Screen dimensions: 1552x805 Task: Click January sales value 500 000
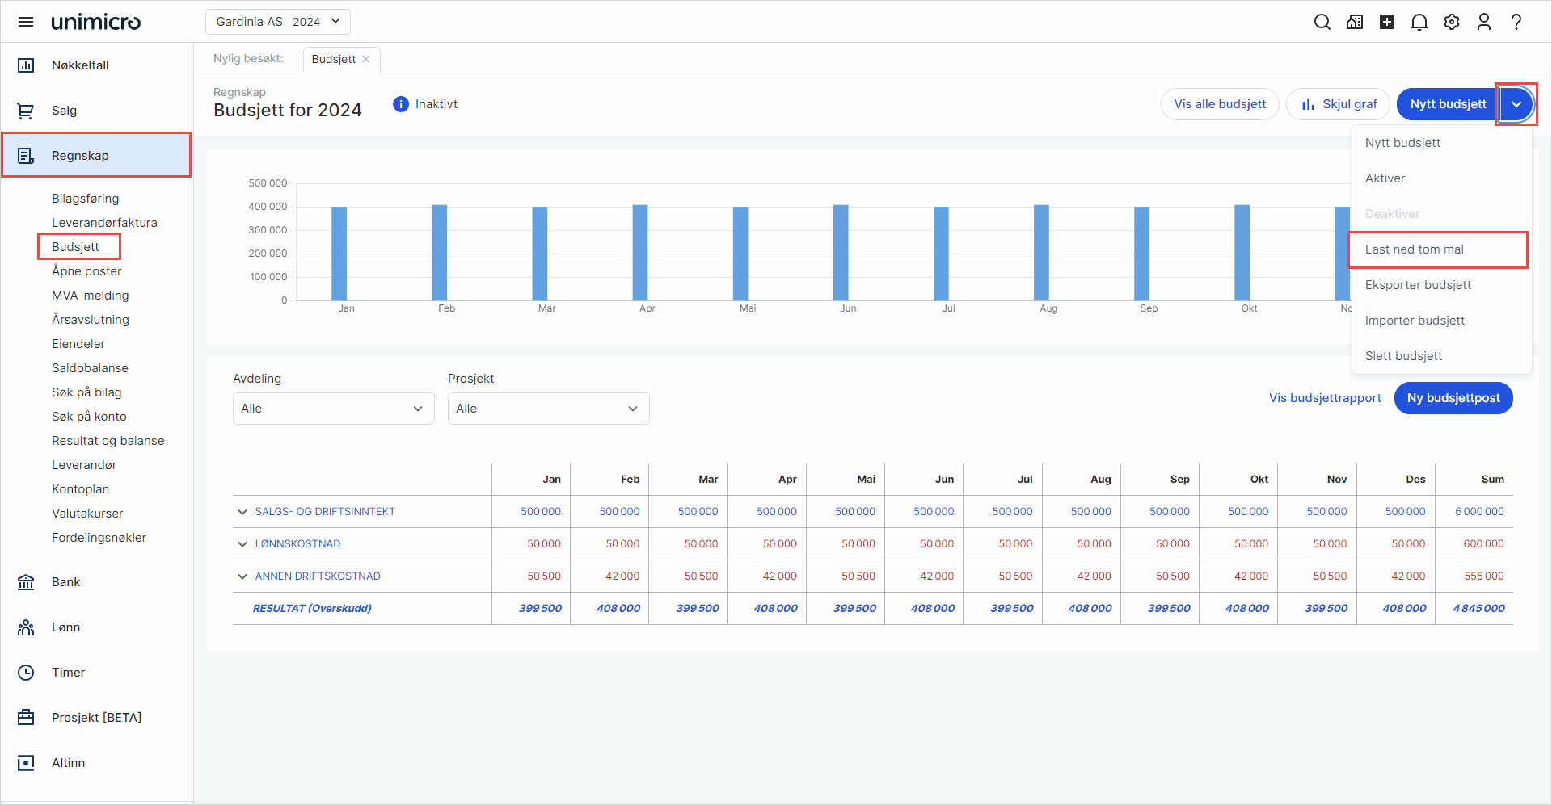tap(540, 512)
